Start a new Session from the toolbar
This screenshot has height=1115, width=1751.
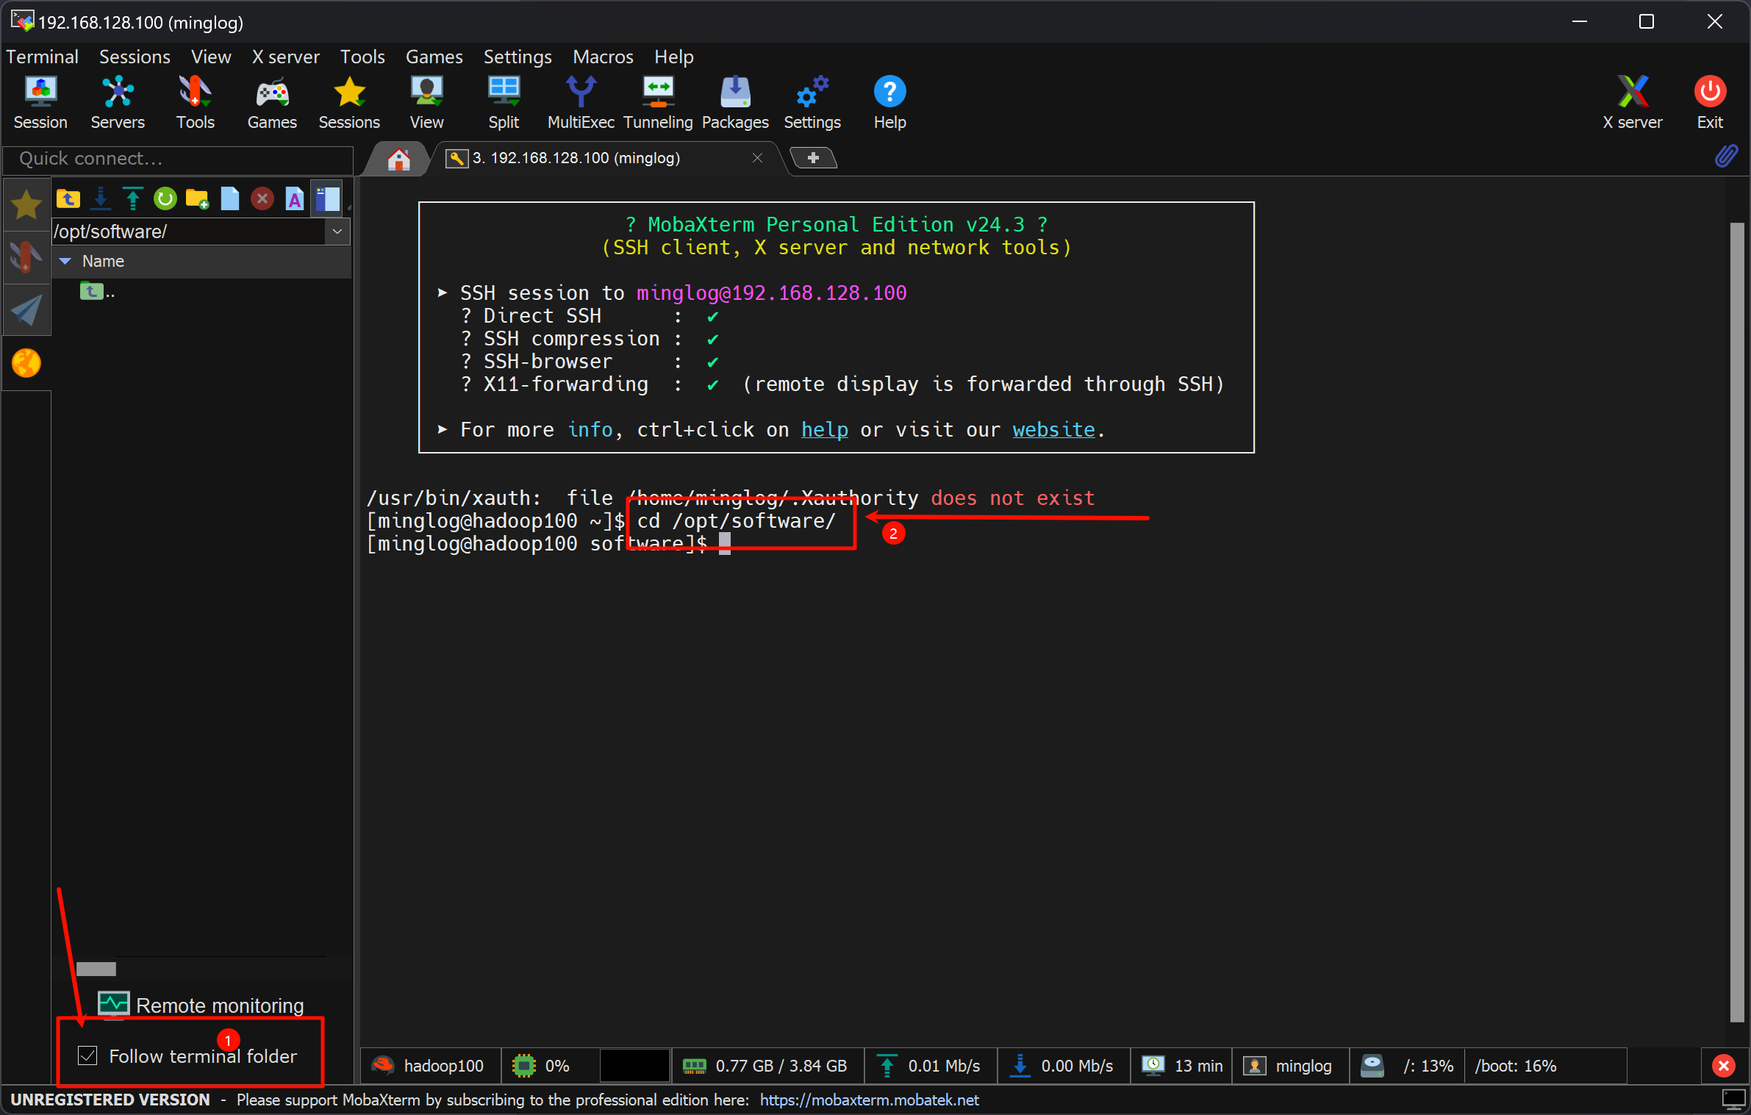pyautogui.click(x=40, y=104)
